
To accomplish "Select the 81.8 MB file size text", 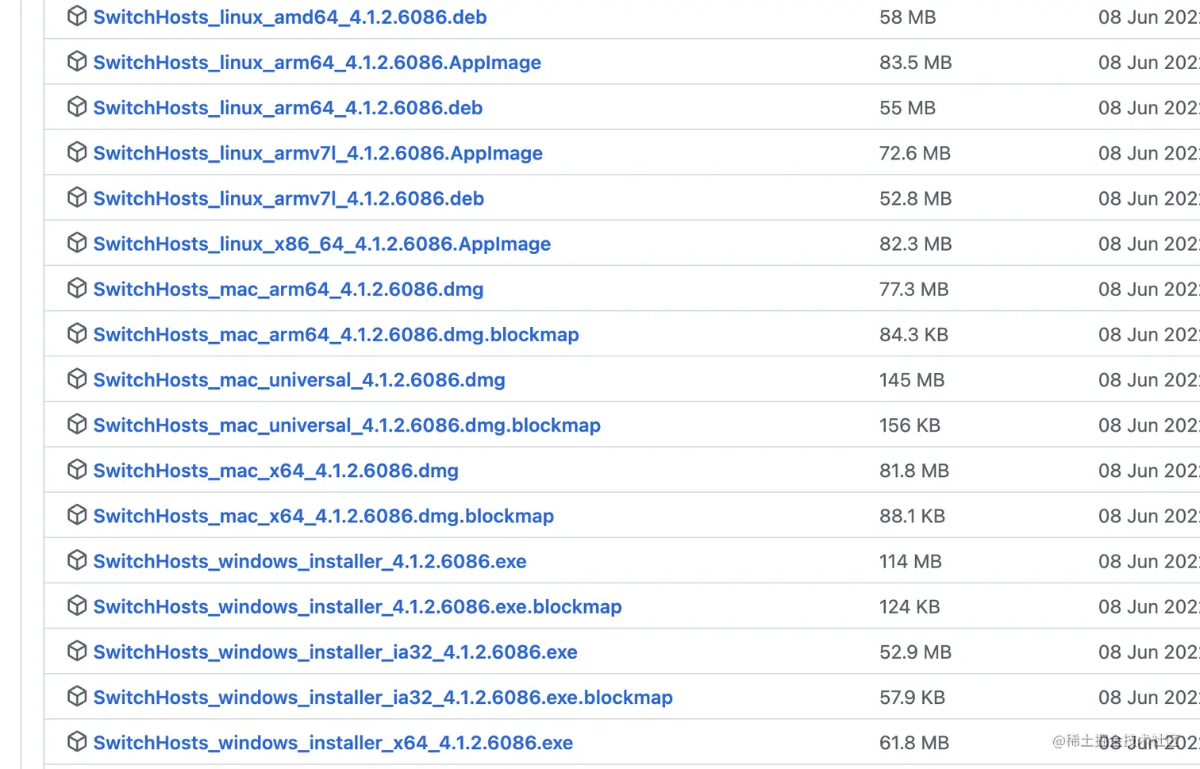I will coord(913,470).
